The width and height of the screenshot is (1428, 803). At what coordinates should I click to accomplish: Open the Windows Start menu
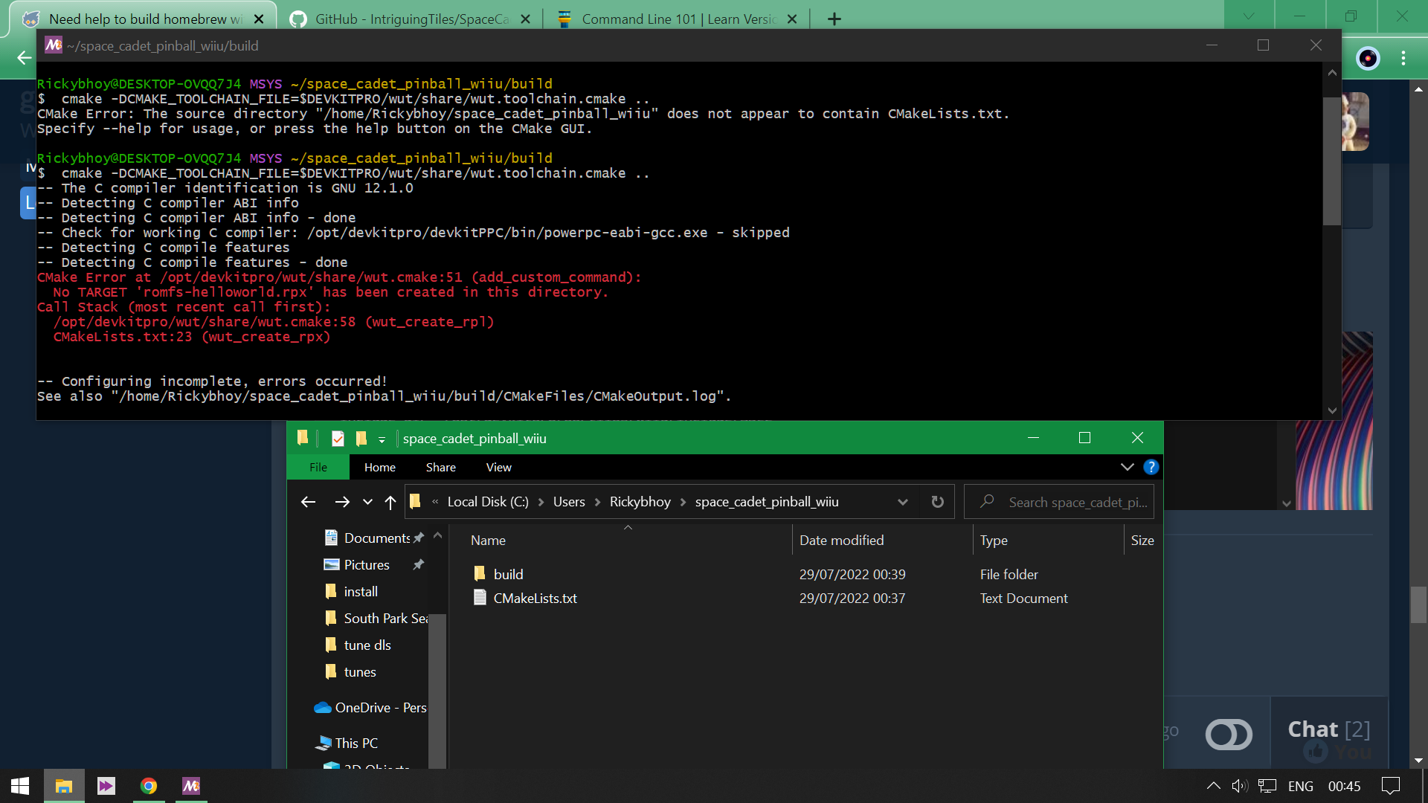pos(20,786)
